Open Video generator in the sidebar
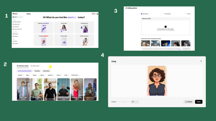The width and height of the screenshot is (216, 121). pyautogui.click(x=17, y=22)
